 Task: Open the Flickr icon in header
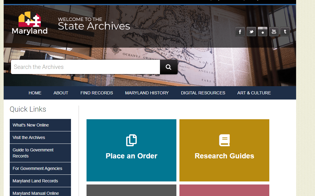tap(263, 32)
